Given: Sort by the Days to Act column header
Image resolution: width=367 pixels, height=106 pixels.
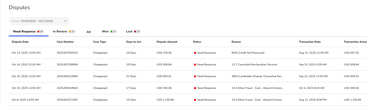Looking at the screenshot, I should 134,42.
